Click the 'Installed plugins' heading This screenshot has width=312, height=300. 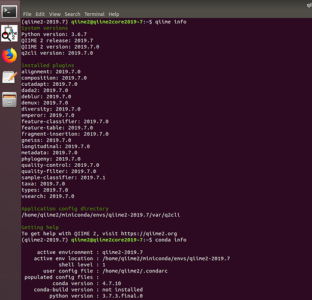coord(48,65)
